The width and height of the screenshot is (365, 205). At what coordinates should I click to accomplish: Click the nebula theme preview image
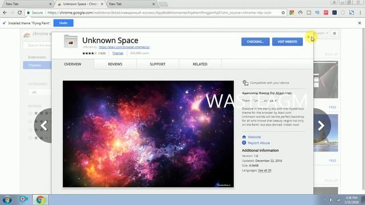click(x=148, y=134)
